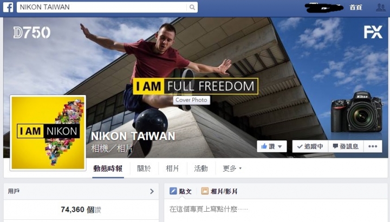Switch to the 相片 tab
This screenshot has height=222, width=390.
pyautogui.click(x=172, y=169)
